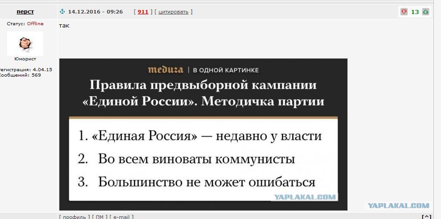The width and height of the screenshot is (441, 219).
Task: Open the профиль link below the post
Action: pos(75,217)
